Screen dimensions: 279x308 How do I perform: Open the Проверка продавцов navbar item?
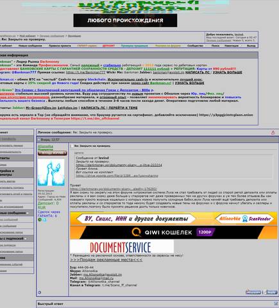click(x=134, y=46)
